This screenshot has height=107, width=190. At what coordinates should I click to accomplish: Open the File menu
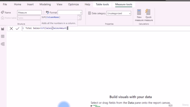pos(5,4)
